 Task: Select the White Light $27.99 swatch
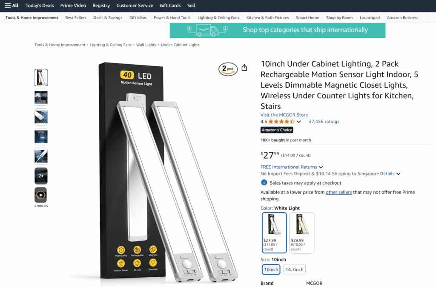tap(274, 233)
